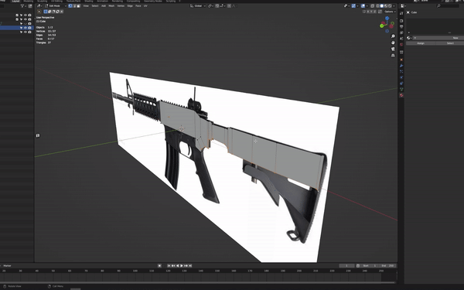
Task: Open the View Layer properties tab
Action: tap(401, 32)
